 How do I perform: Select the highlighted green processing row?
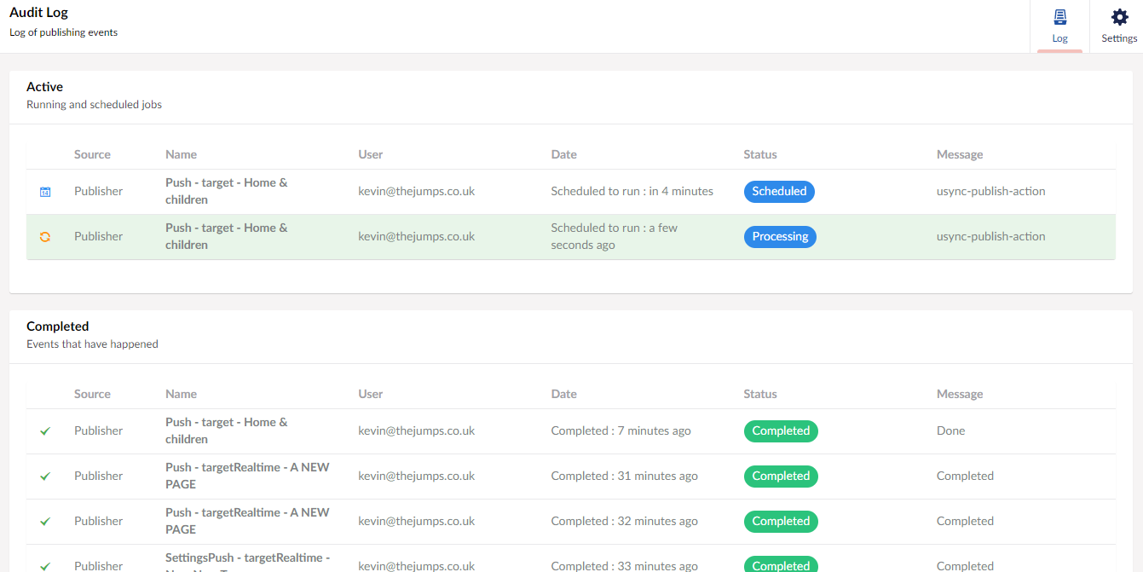coord(571,236)
